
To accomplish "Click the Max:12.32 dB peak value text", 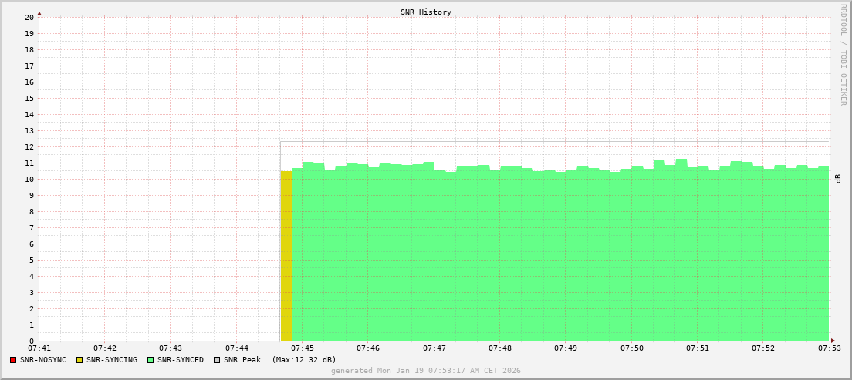I will [x=304, y=360].
